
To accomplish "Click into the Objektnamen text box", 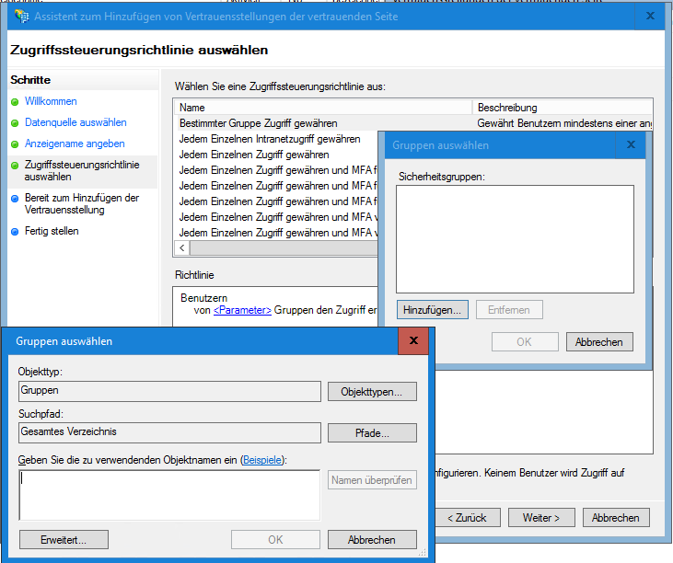I will pos(169,495).
